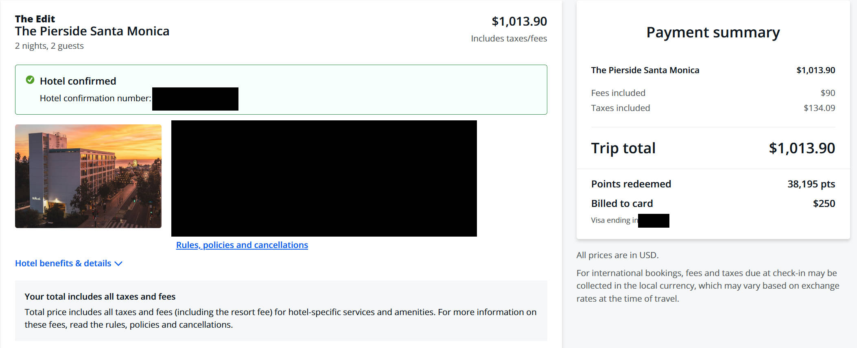Click the Taxes included row label
Image resolution: width=857 pixels, height=348 pixels.
[621, 108]
